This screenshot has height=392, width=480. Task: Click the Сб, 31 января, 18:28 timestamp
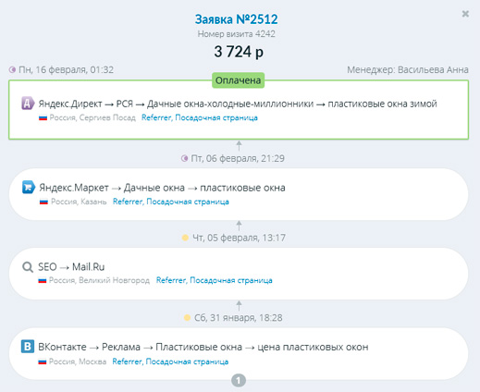click(x=238, y=317)
